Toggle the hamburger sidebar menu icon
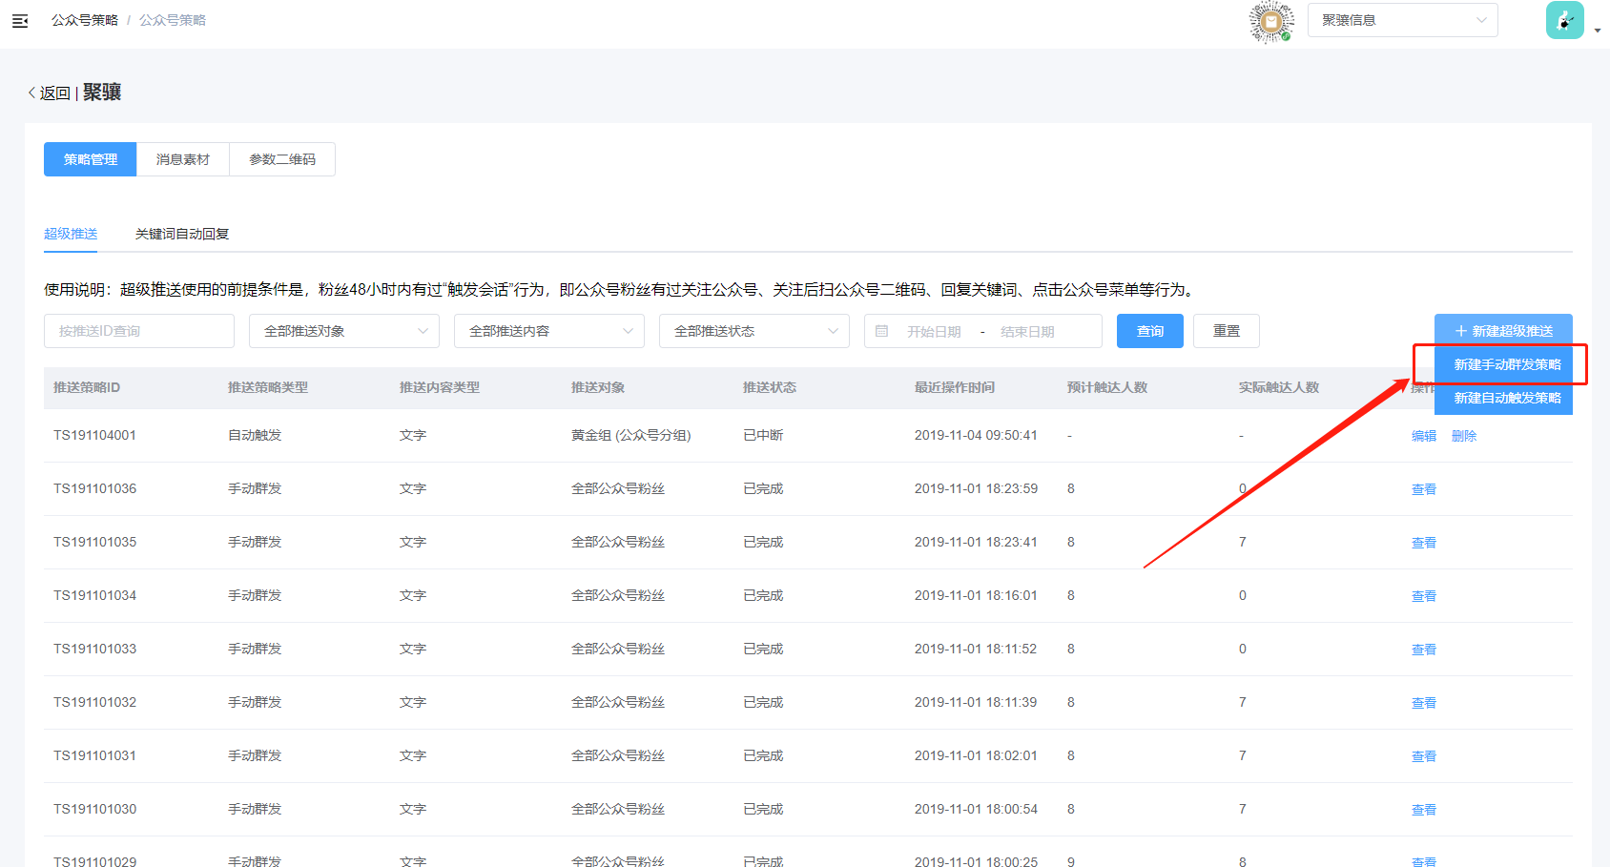Viewport: 1610px width, 867px height. [20, 20]
